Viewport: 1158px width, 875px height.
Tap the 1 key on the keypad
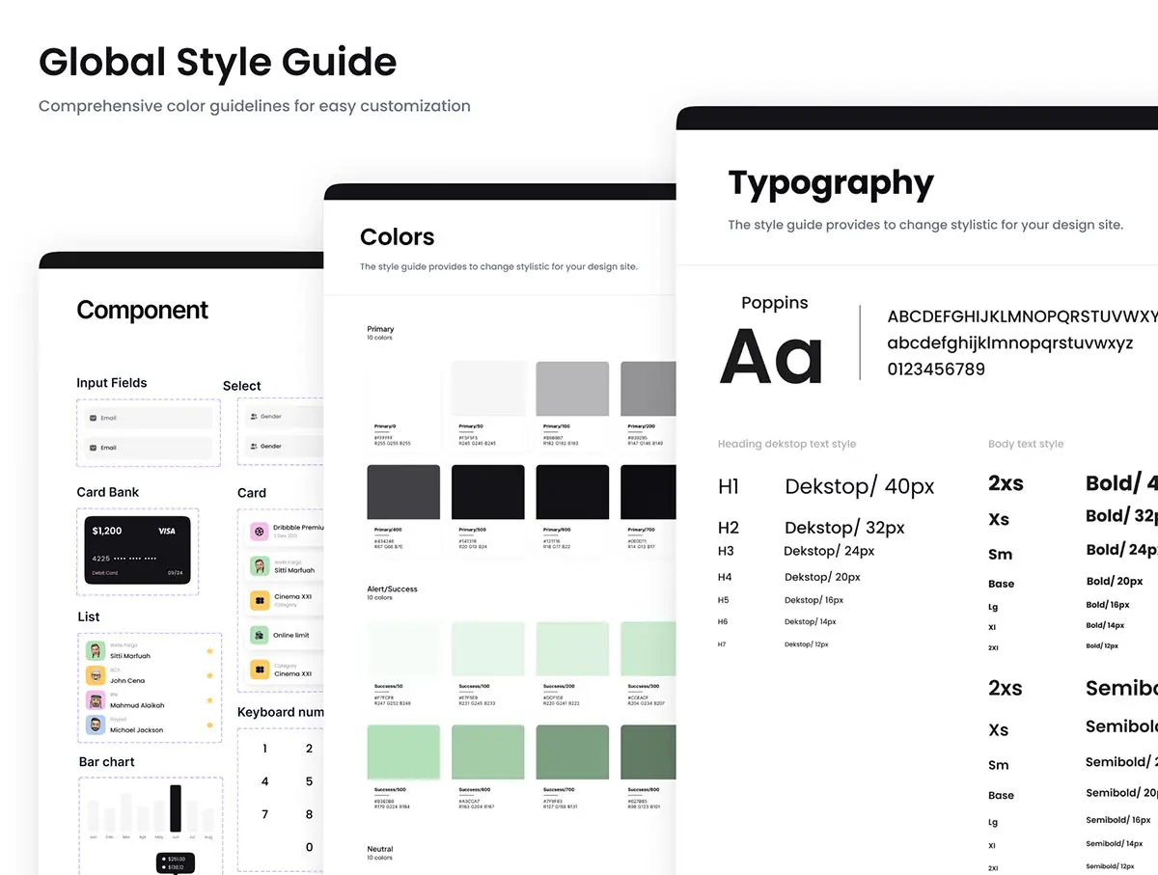(265, 749)
